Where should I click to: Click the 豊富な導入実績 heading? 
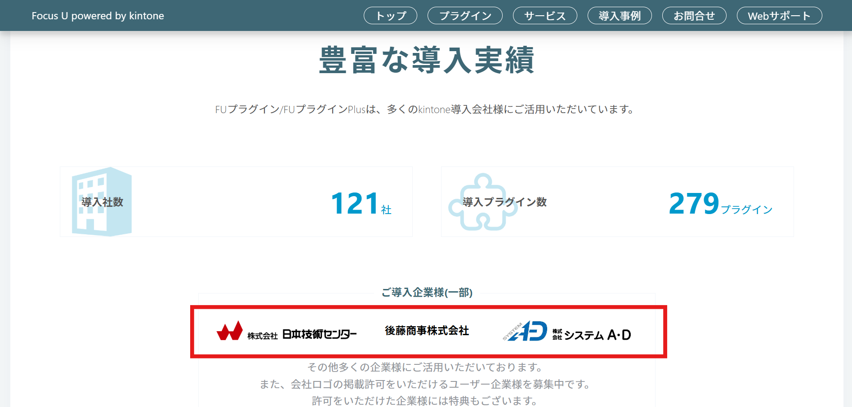click(x=426, y=60)
